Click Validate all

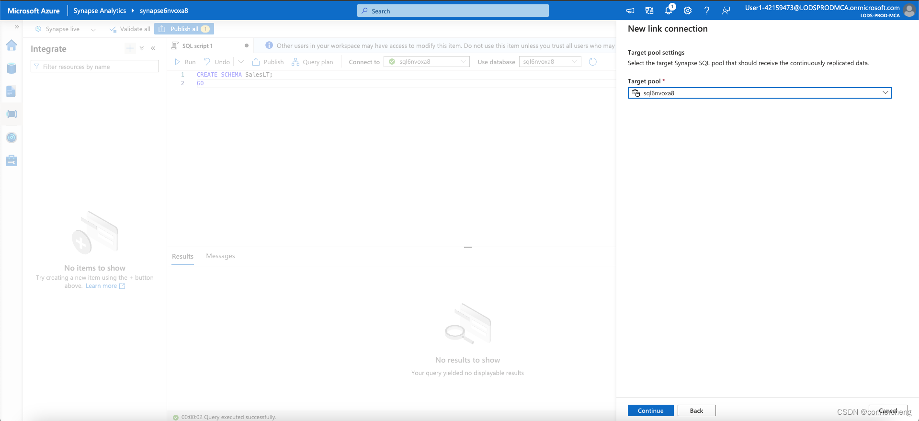click(x=130, y=29)
